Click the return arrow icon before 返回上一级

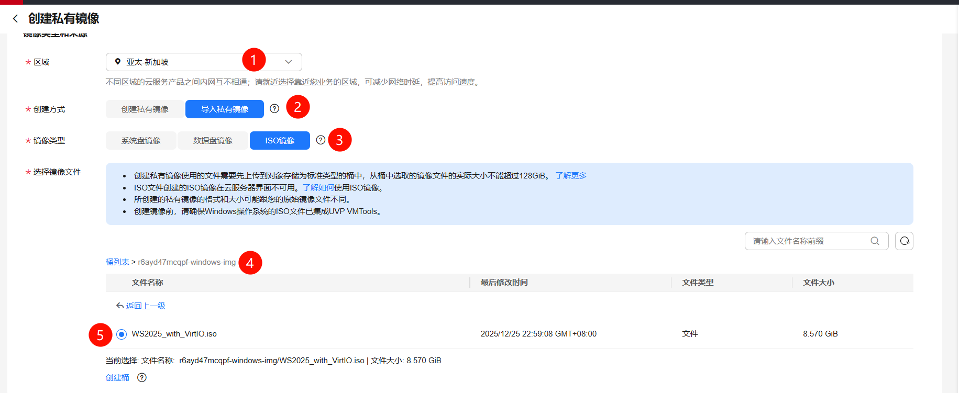[x=120, y=306]
